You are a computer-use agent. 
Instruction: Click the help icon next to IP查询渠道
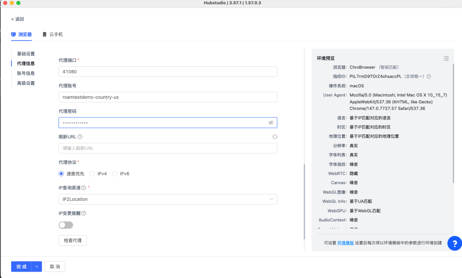[83, 188]
